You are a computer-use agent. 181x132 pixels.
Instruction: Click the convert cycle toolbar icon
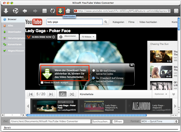click(15, 11)
